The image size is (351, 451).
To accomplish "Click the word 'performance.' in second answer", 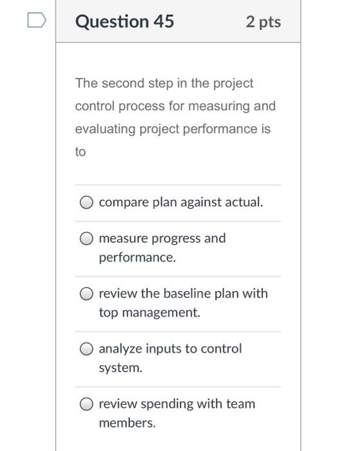I will [137, 258].
